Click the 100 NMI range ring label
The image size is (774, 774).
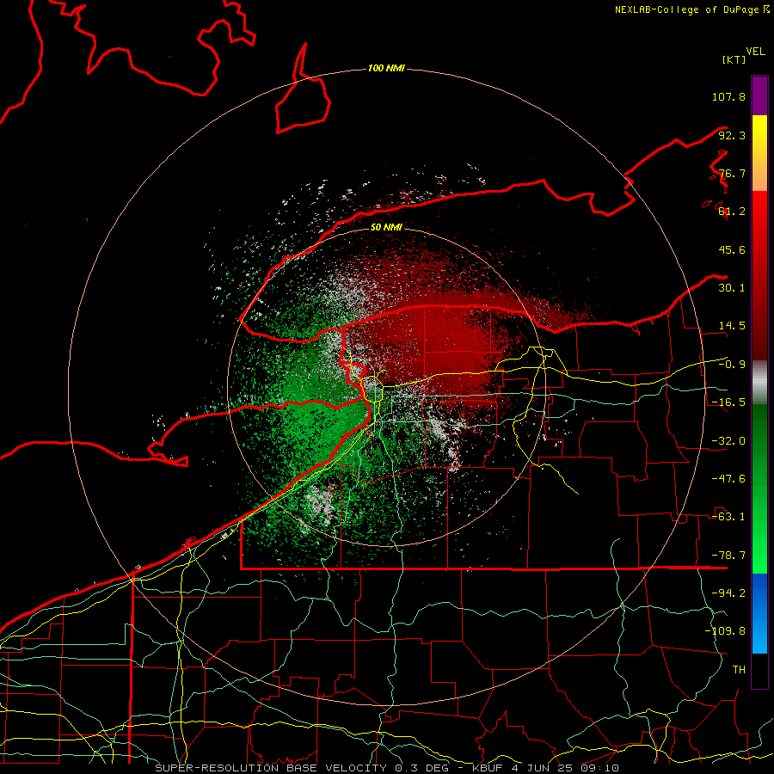pyautogui.click(x=386, y=68)
